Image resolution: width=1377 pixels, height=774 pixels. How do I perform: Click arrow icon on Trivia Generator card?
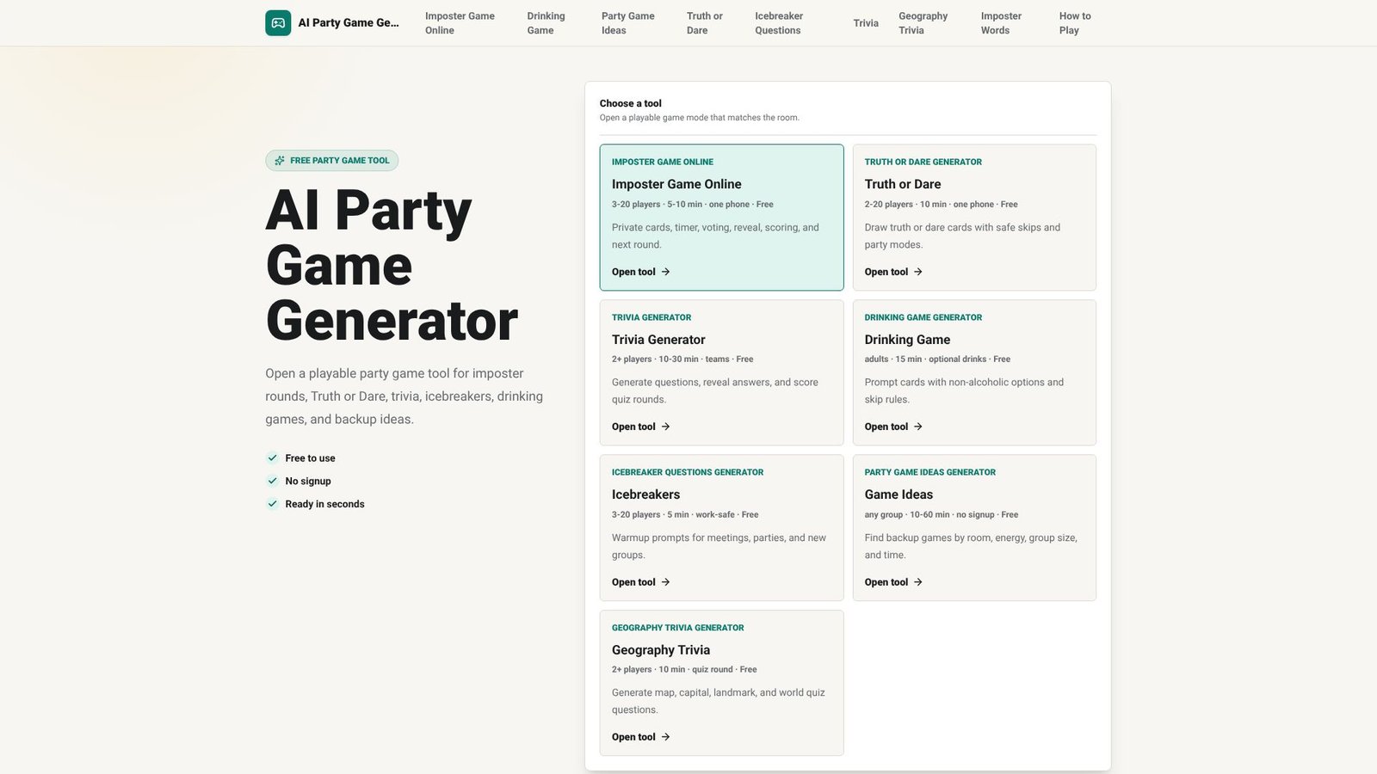click(665, 427)
